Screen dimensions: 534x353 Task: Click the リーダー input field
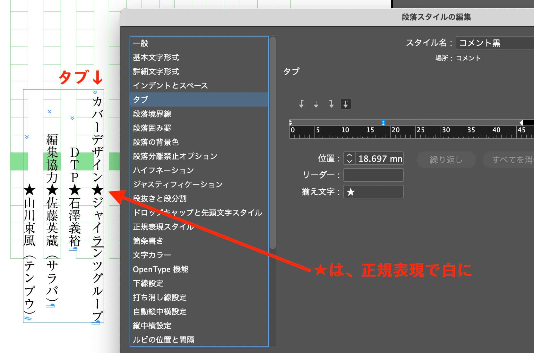[x=373, y=175]
